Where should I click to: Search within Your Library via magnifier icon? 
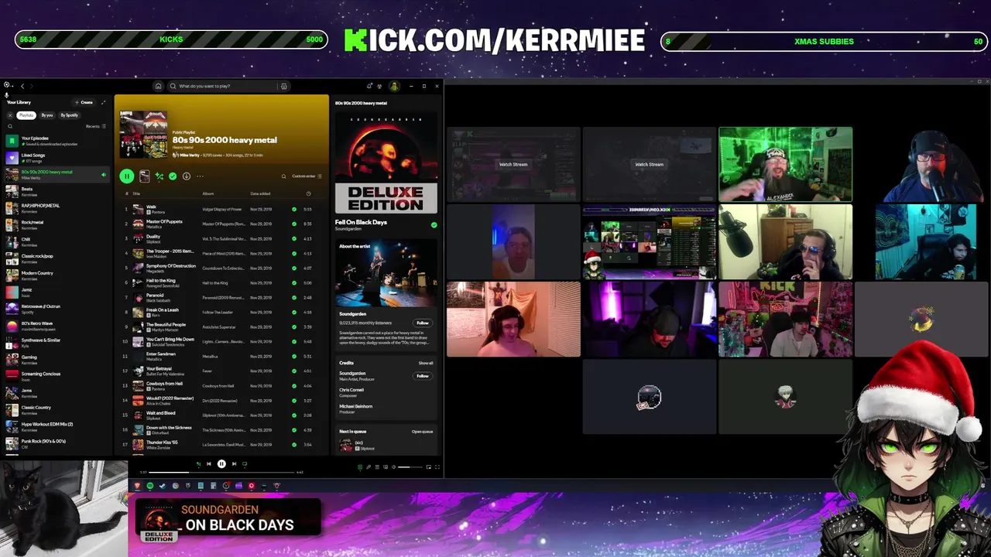click(x=10, y=126)
